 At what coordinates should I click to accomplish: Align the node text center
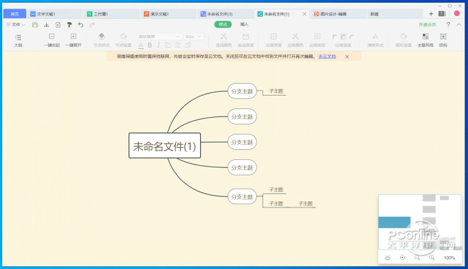tap(177, 45)
